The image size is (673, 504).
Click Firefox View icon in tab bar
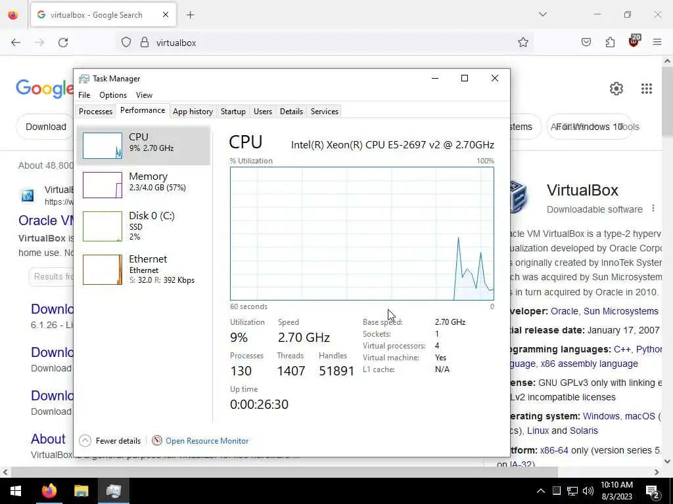tap(13, 15)
